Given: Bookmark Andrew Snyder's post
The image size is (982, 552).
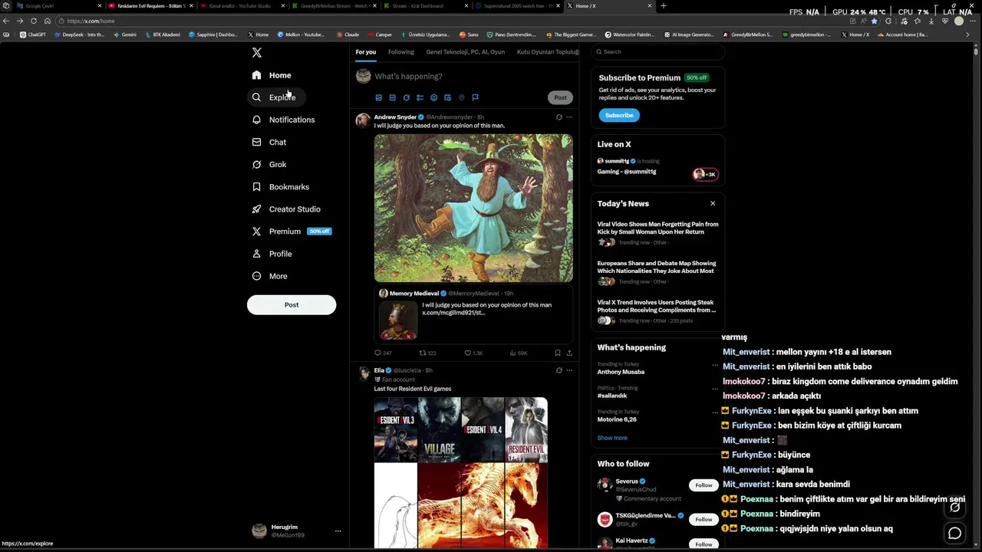Looking at the screenshot, I should point(557,353).
